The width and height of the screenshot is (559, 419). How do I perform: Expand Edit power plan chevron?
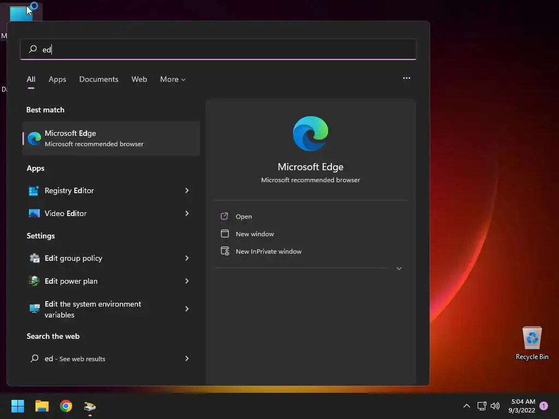pos(187,281)
